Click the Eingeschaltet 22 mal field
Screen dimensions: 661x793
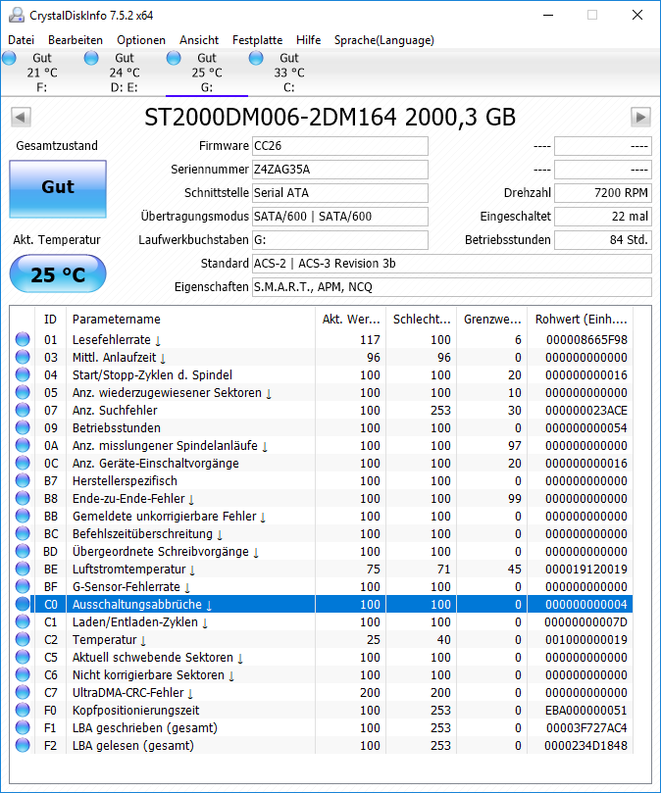pos(603,217)
